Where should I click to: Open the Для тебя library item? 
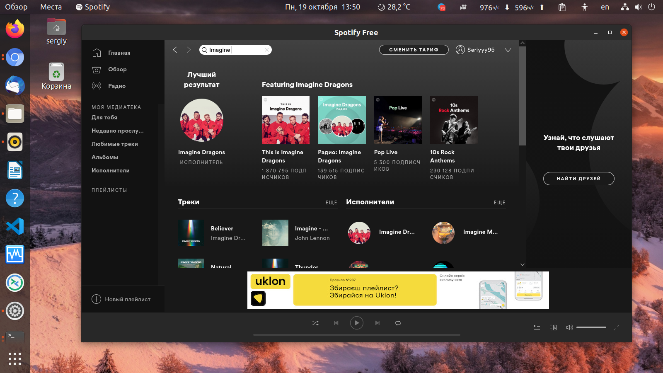[104, 117]
